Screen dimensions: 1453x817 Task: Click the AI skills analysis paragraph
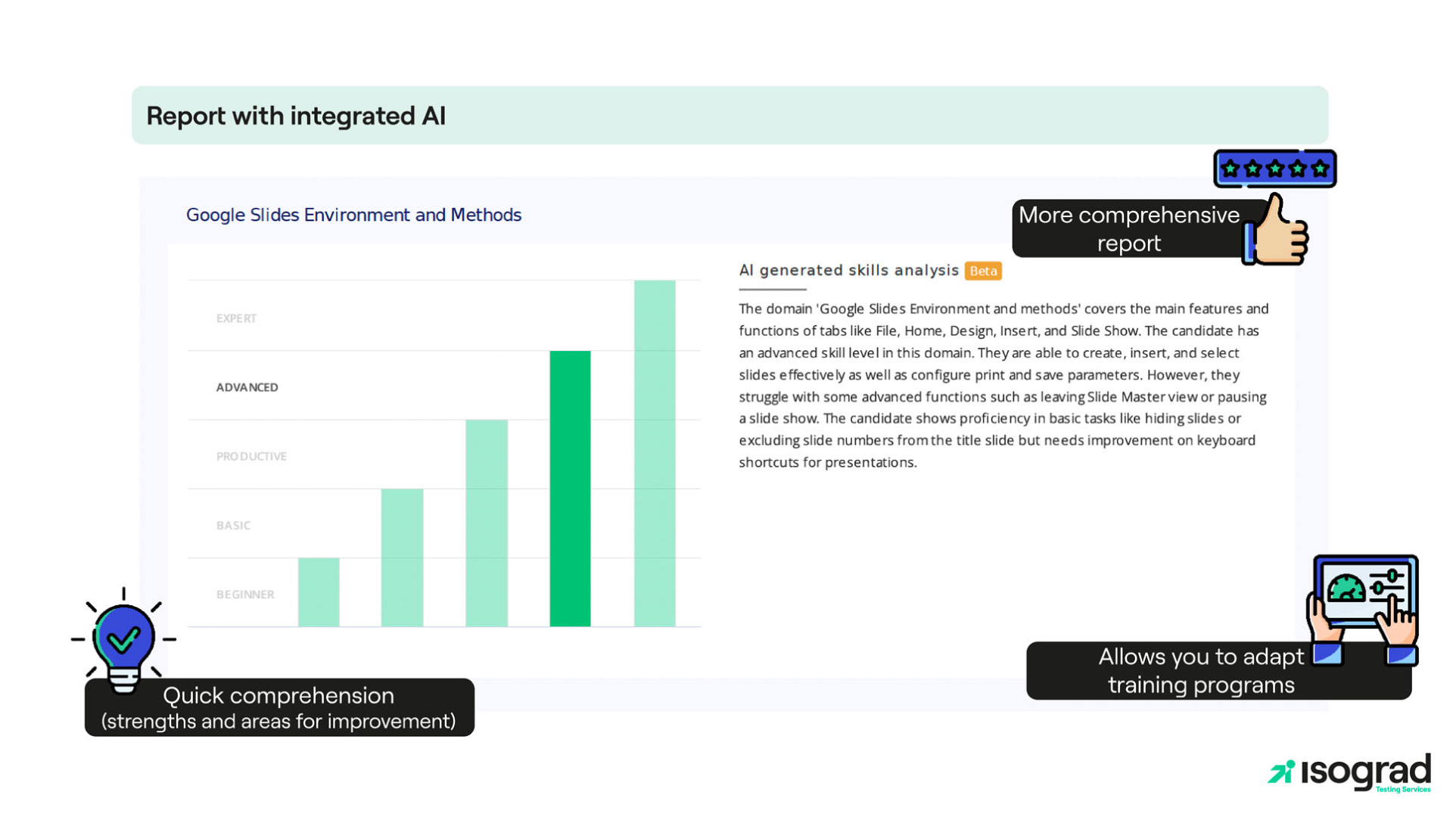click(1004, 386)
